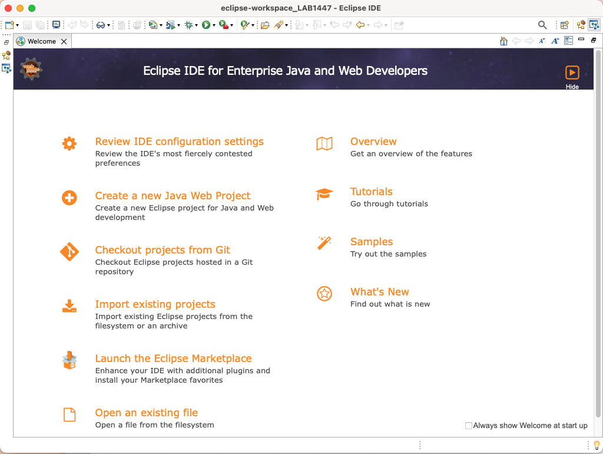This screenshot has width=603, height=454.
Task: Click the Debug bug toolbar icon
Action: (x=188, y=25)
